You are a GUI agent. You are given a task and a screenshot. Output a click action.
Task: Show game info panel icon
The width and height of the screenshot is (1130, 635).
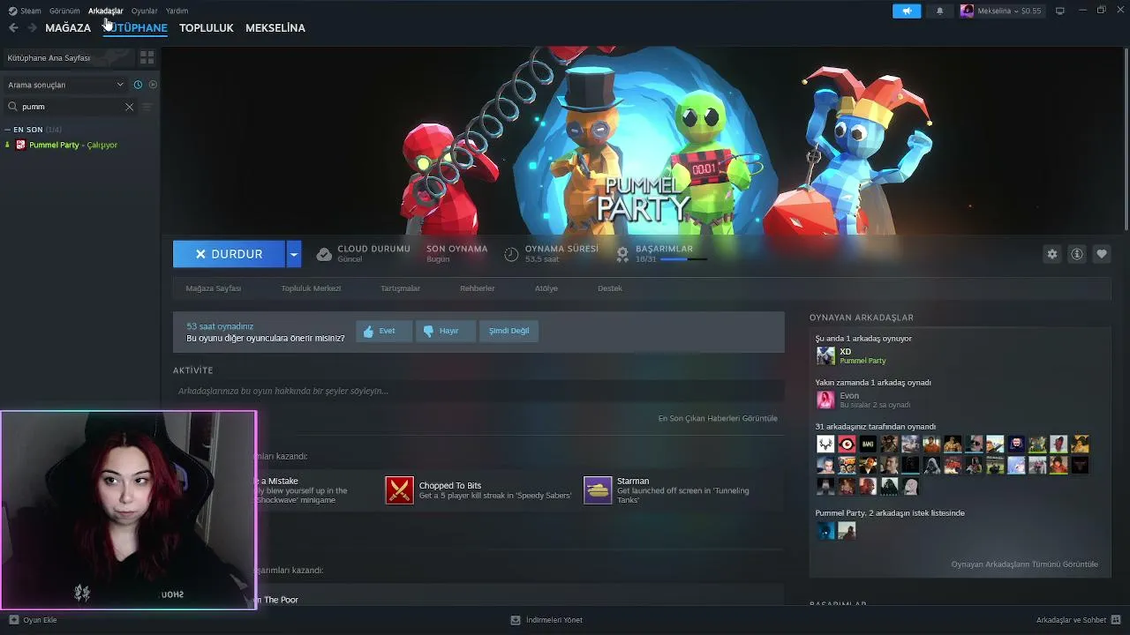[1076, 254]
